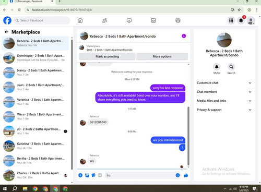Viewport: 261px width, 192px height.
Task: Open the taskbar notification center icon
Action: click(x=255, y=189)
